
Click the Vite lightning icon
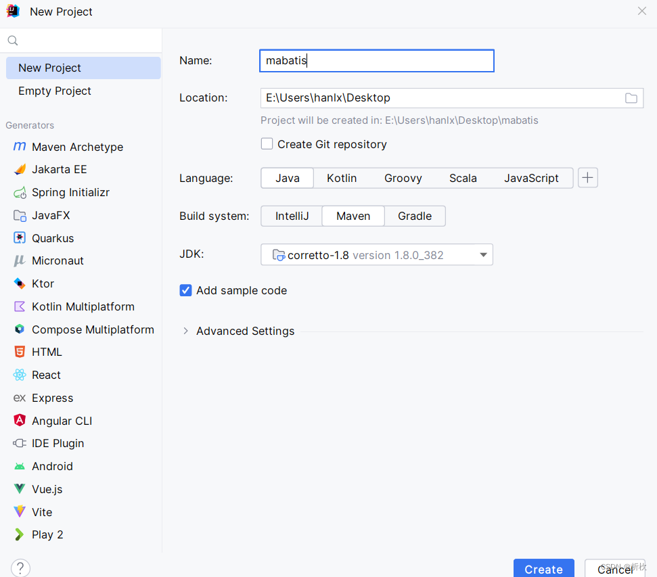(20, 511)
